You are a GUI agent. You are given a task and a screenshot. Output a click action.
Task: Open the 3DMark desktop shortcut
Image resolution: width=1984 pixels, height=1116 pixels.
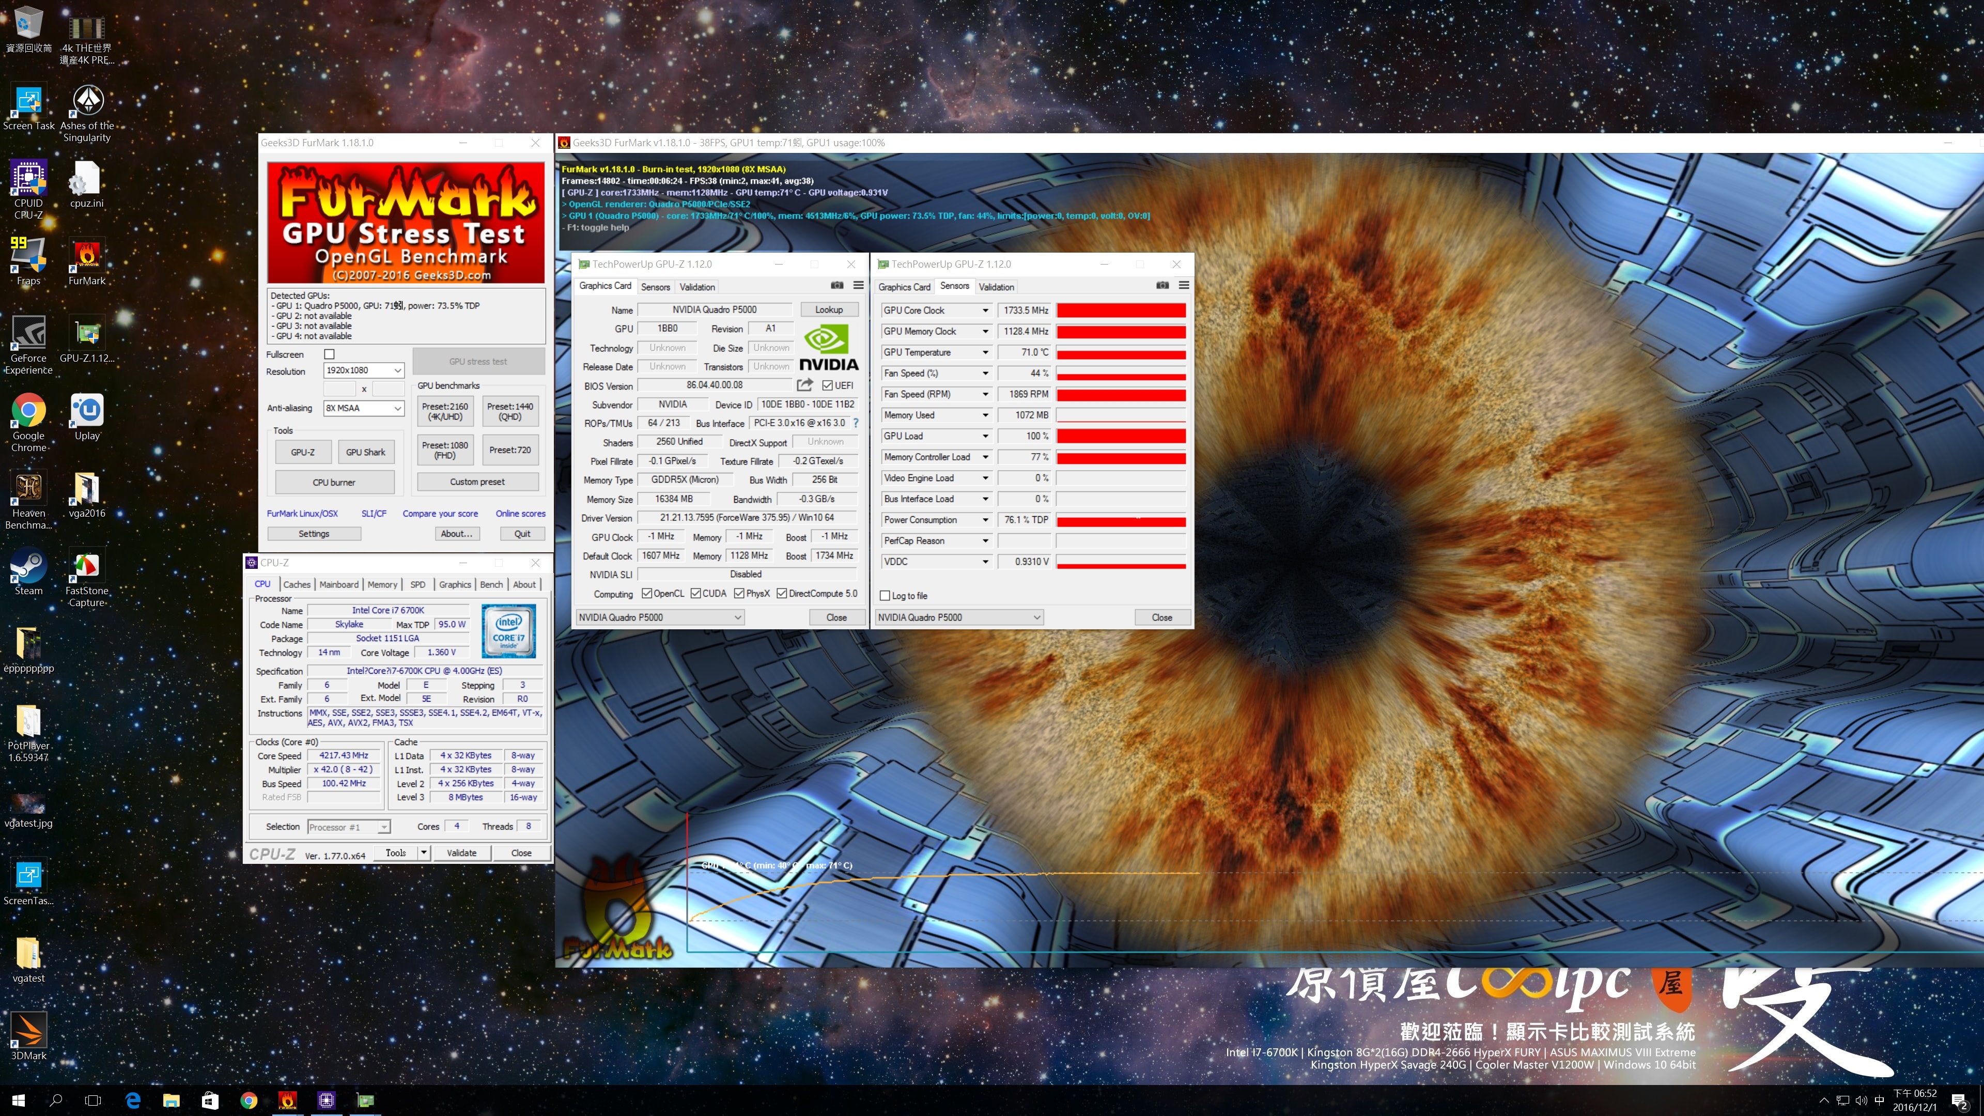pyautogui.click(x=28, y=1036)
